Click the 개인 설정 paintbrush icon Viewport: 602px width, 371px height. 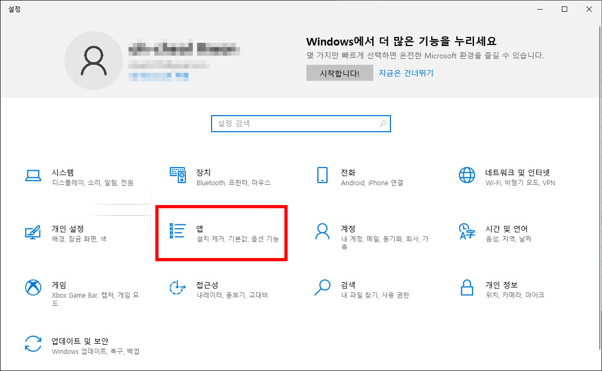pos(33,232)
